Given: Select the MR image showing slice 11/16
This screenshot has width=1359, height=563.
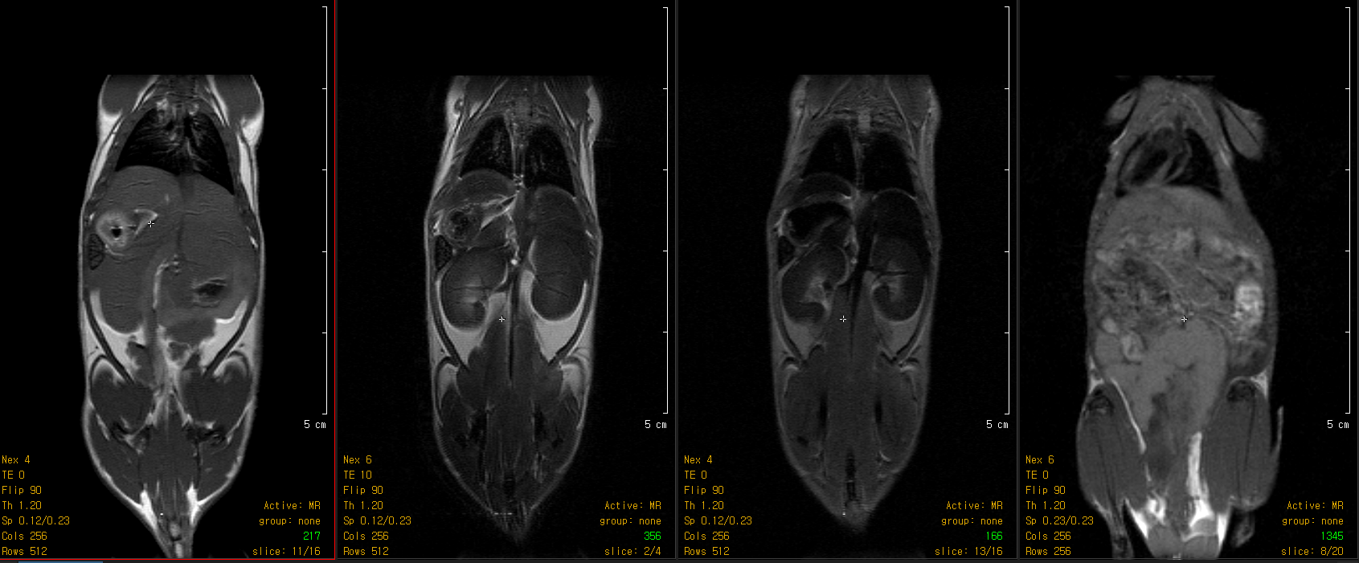Looking at the screenshot, I should pyautogui.click(x=167, y=279).
